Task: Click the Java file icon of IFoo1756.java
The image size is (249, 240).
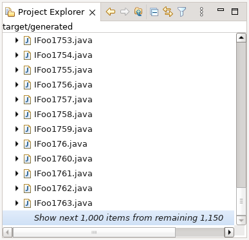Action: pos(27,85)
